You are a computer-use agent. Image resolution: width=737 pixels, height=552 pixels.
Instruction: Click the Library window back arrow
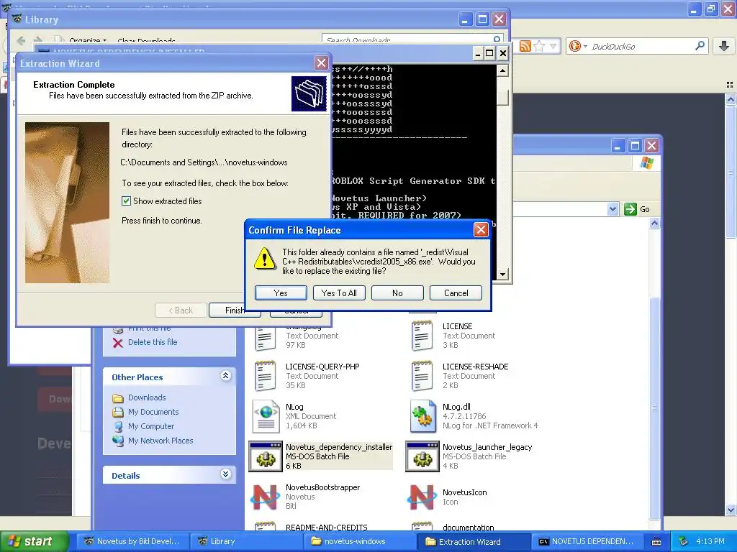tap(21, 41)
